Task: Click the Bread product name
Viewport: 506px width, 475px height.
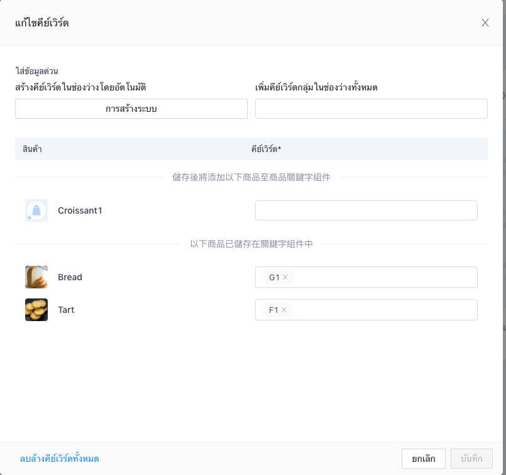Action: point(70,277)
